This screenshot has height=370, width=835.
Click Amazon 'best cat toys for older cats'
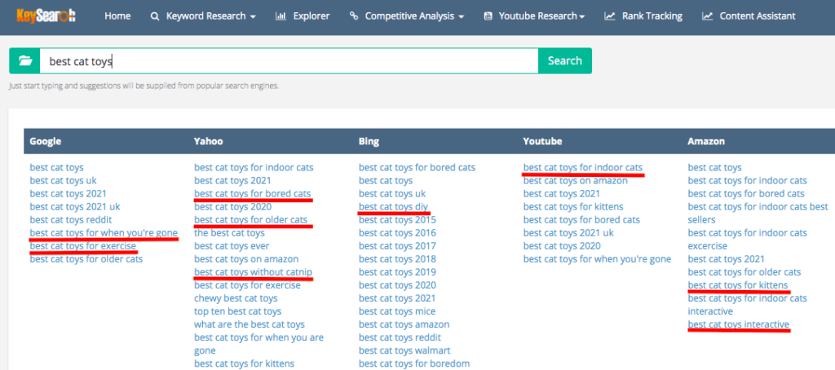click(744, 272)
